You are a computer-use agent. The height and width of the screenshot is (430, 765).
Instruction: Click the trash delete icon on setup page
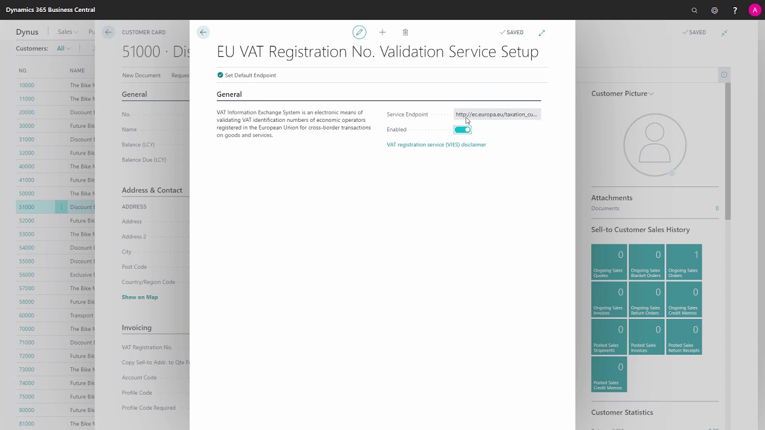[405, 32]
